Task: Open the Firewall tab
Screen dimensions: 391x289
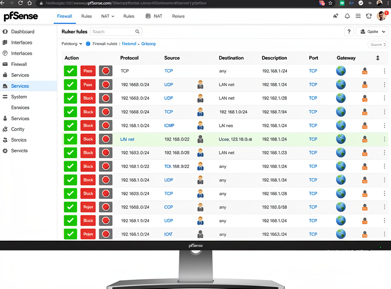Action: coord(65,16)
